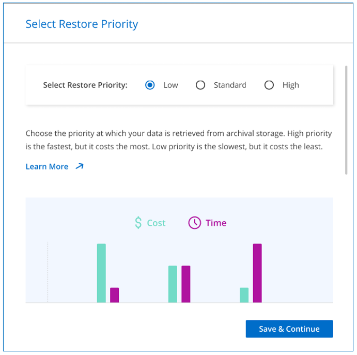Click the Save & Continue button

[289, 329]
